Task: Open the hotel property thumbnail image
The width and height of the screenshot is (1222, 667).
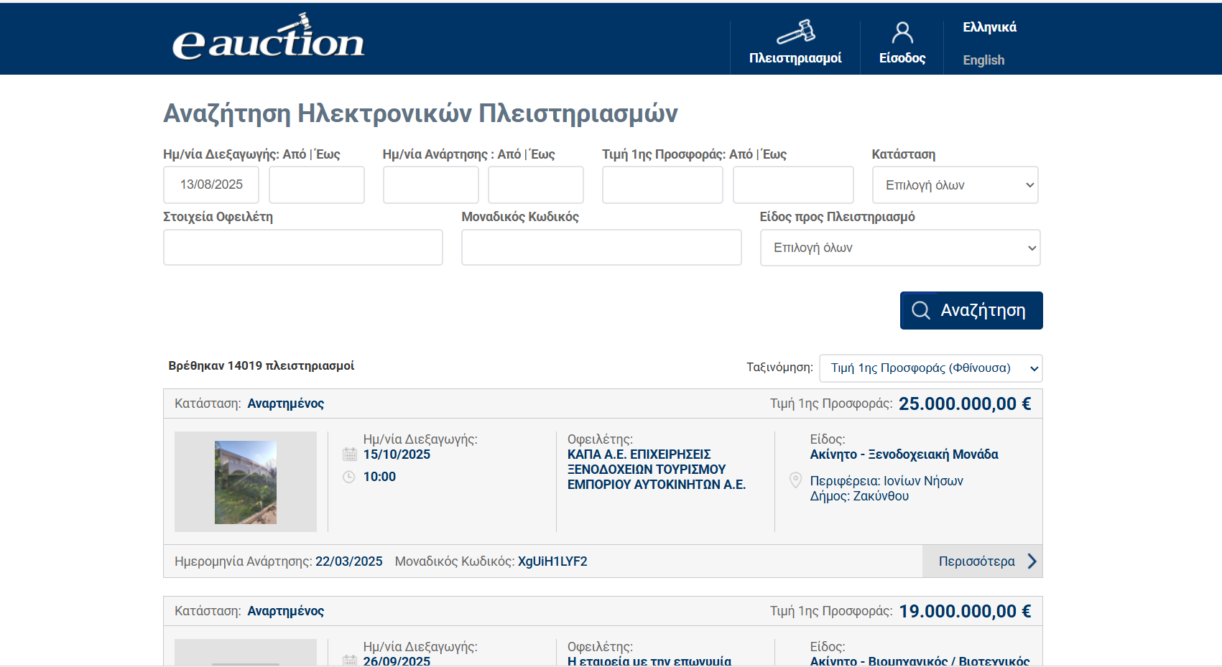Action: (x=246, y=482)
